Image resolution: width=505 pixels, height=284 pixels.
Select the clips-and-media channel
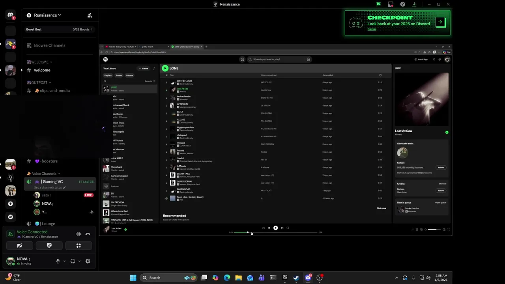point(54,91)
